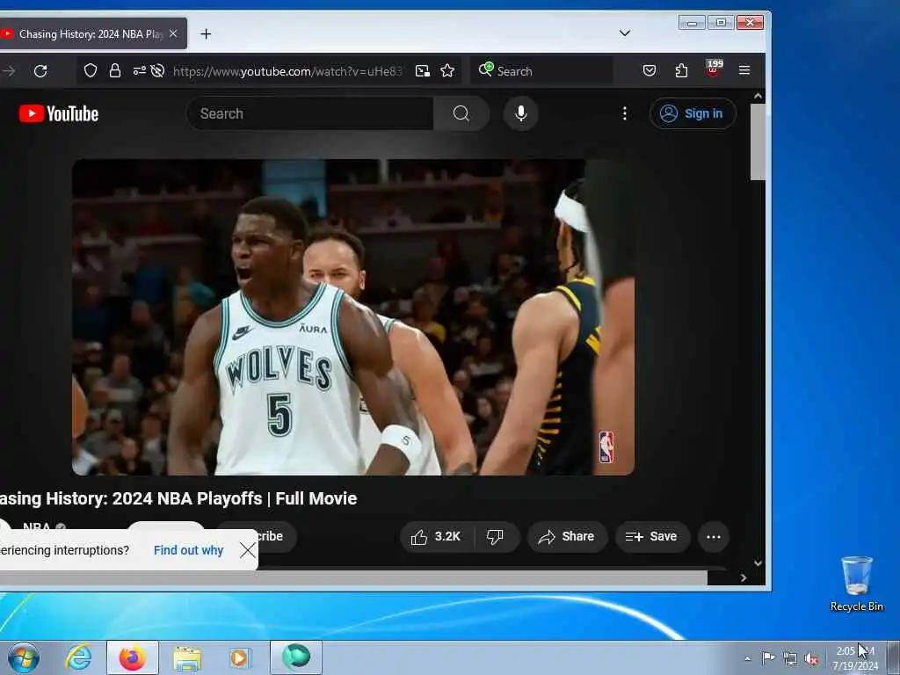Click the autoplay blocked icon in the address bar
The width and height of the screenshot is (900, 675).
pyautogui.click(x=157, y=70)
